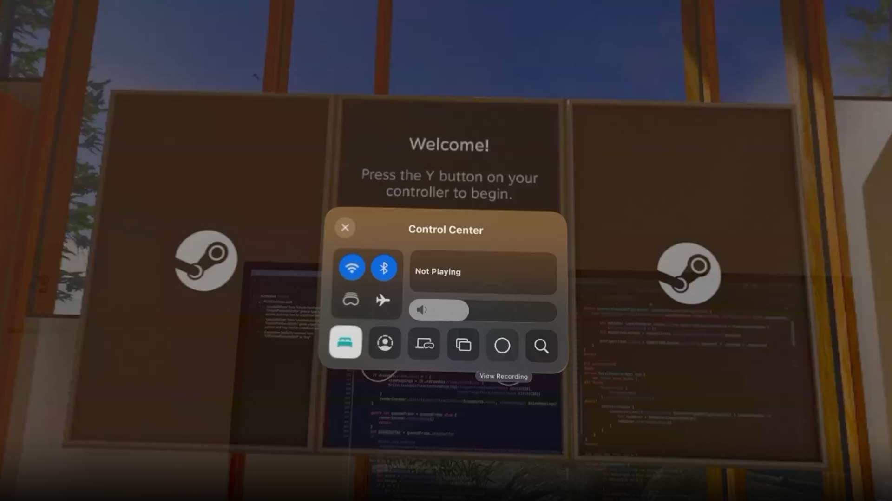This screenshot has height=501, width=892.
Task: Click the circular home indicator button
Action: click(502, 345)
